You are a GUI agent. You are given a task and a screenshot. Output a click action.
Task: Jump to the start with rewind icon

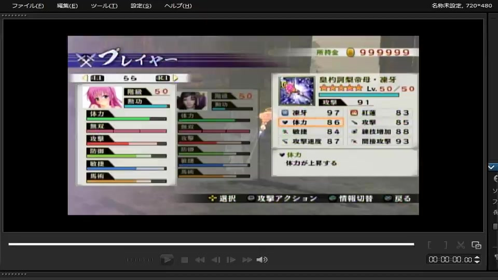coord(199,260)
